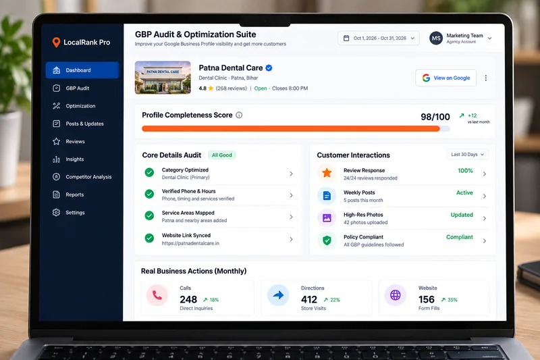
Task: Click the 412 Directions value
Action: [x=309, y=299]
